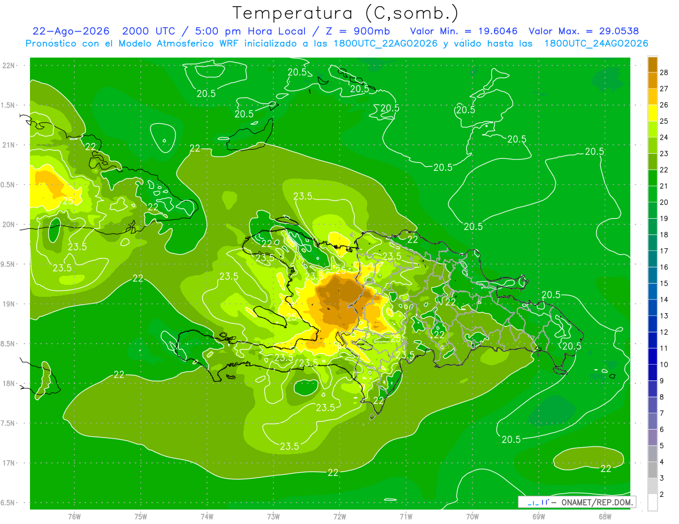This screenshot has height=524, width=679.
Task: Click the longitude axis label "75W"
Action: point(141,517)
